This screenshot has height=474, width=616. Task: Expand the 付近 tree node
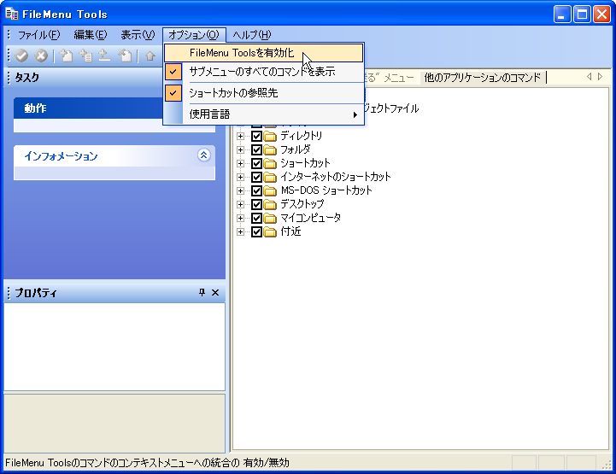[x=240, y=232]
